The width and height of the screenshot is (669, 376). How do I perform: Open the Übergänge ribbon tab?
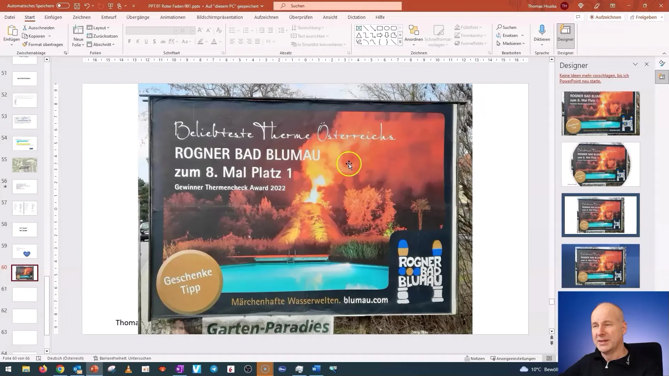[138, 17]
